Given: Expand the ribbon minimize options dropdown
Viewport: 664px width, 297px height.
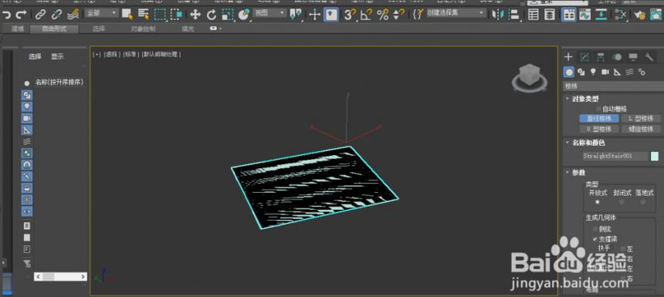Looking at the screenshot, I should [x=215, y=29].
